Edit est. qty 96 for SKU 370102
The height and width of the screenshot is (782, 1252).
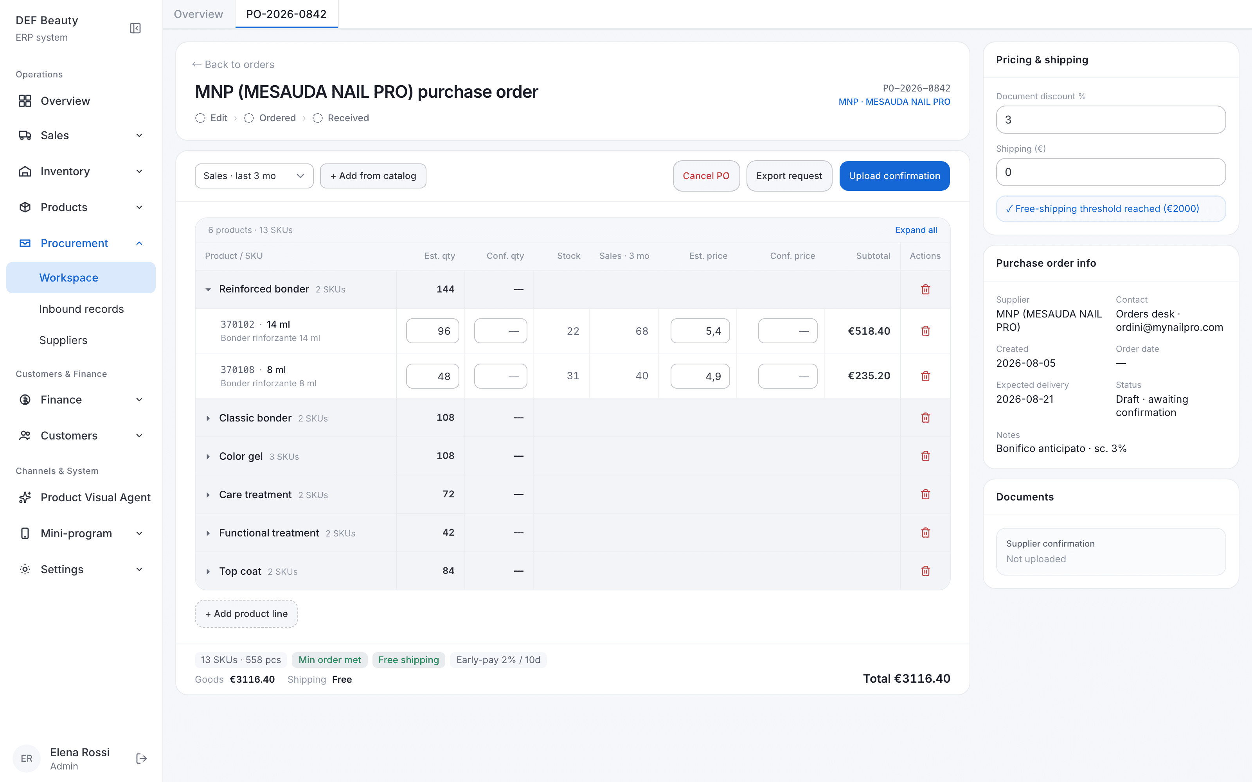[x=432, y=331]
